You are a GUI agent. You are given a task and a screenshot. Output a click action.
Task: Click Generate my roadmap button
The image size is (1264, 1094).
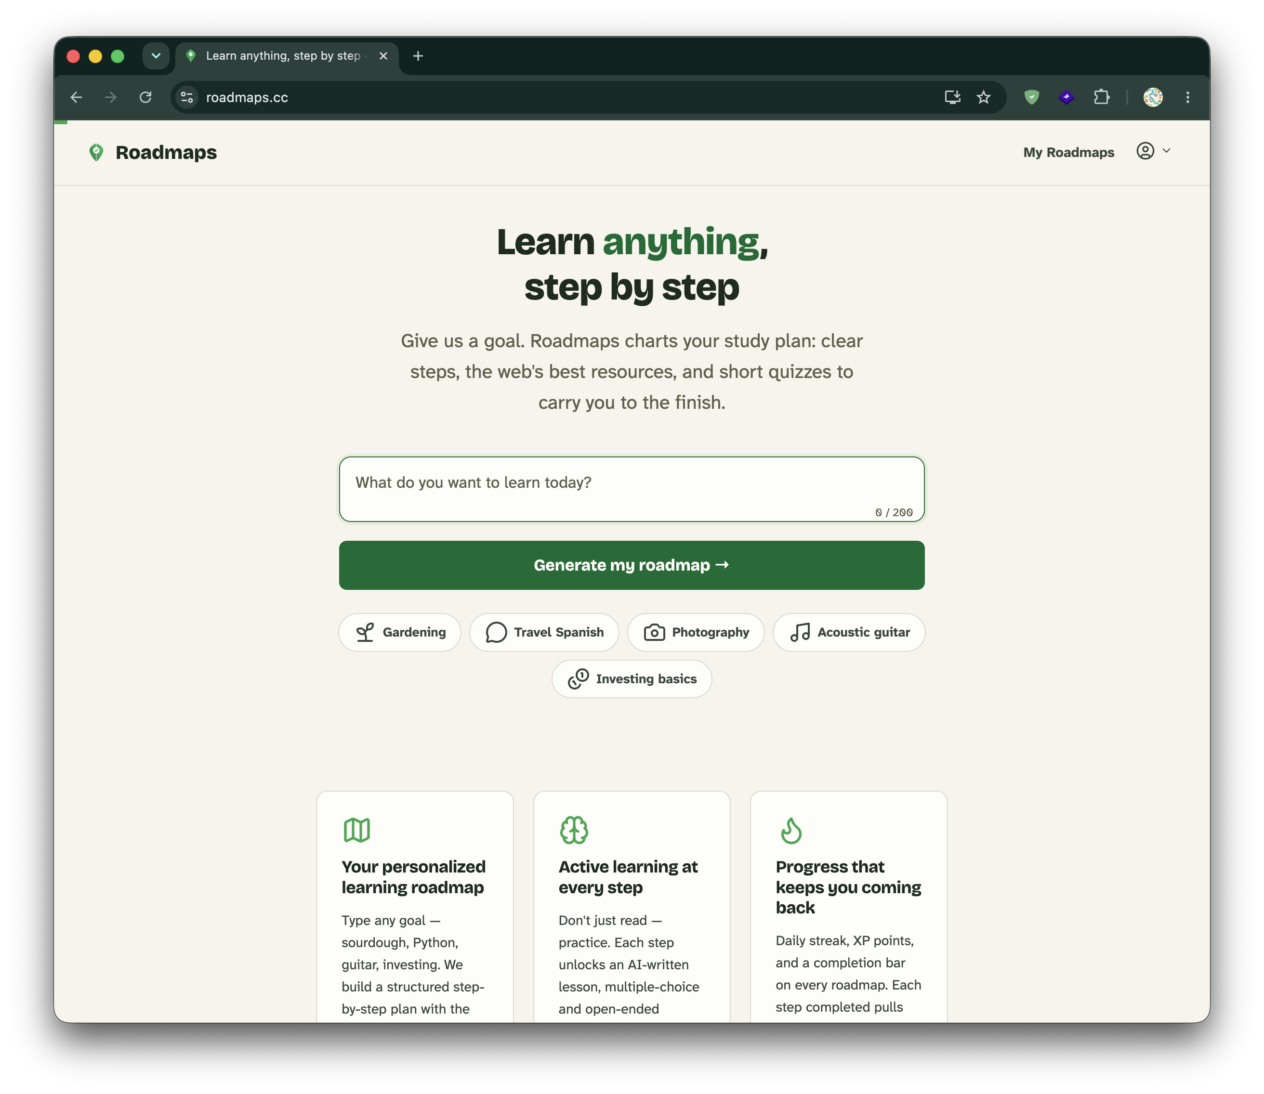point(632,565)
